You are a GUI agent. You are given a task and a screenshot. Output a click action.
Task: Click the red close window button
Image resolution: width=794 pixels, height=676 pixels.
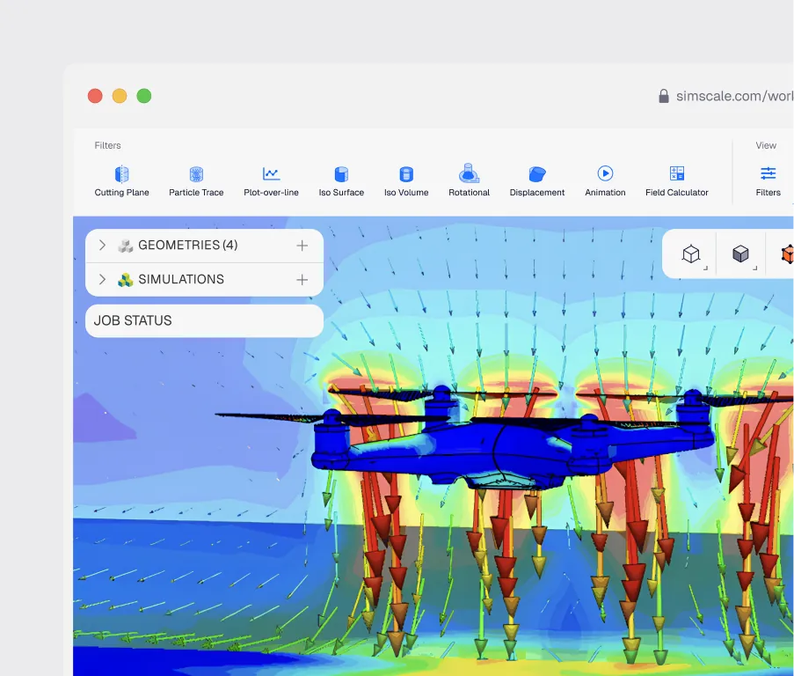click(x=95, y=96)
